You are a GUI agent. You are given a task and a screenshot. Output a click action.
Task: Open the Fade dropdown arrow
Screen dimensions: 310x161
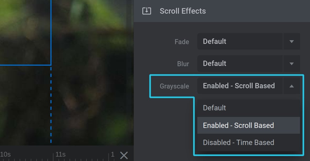point(291,41)
